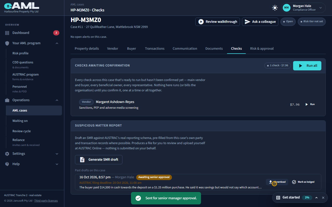
Task: Go to Waiting on sidebar item
Action: click(x=34, y=121)
